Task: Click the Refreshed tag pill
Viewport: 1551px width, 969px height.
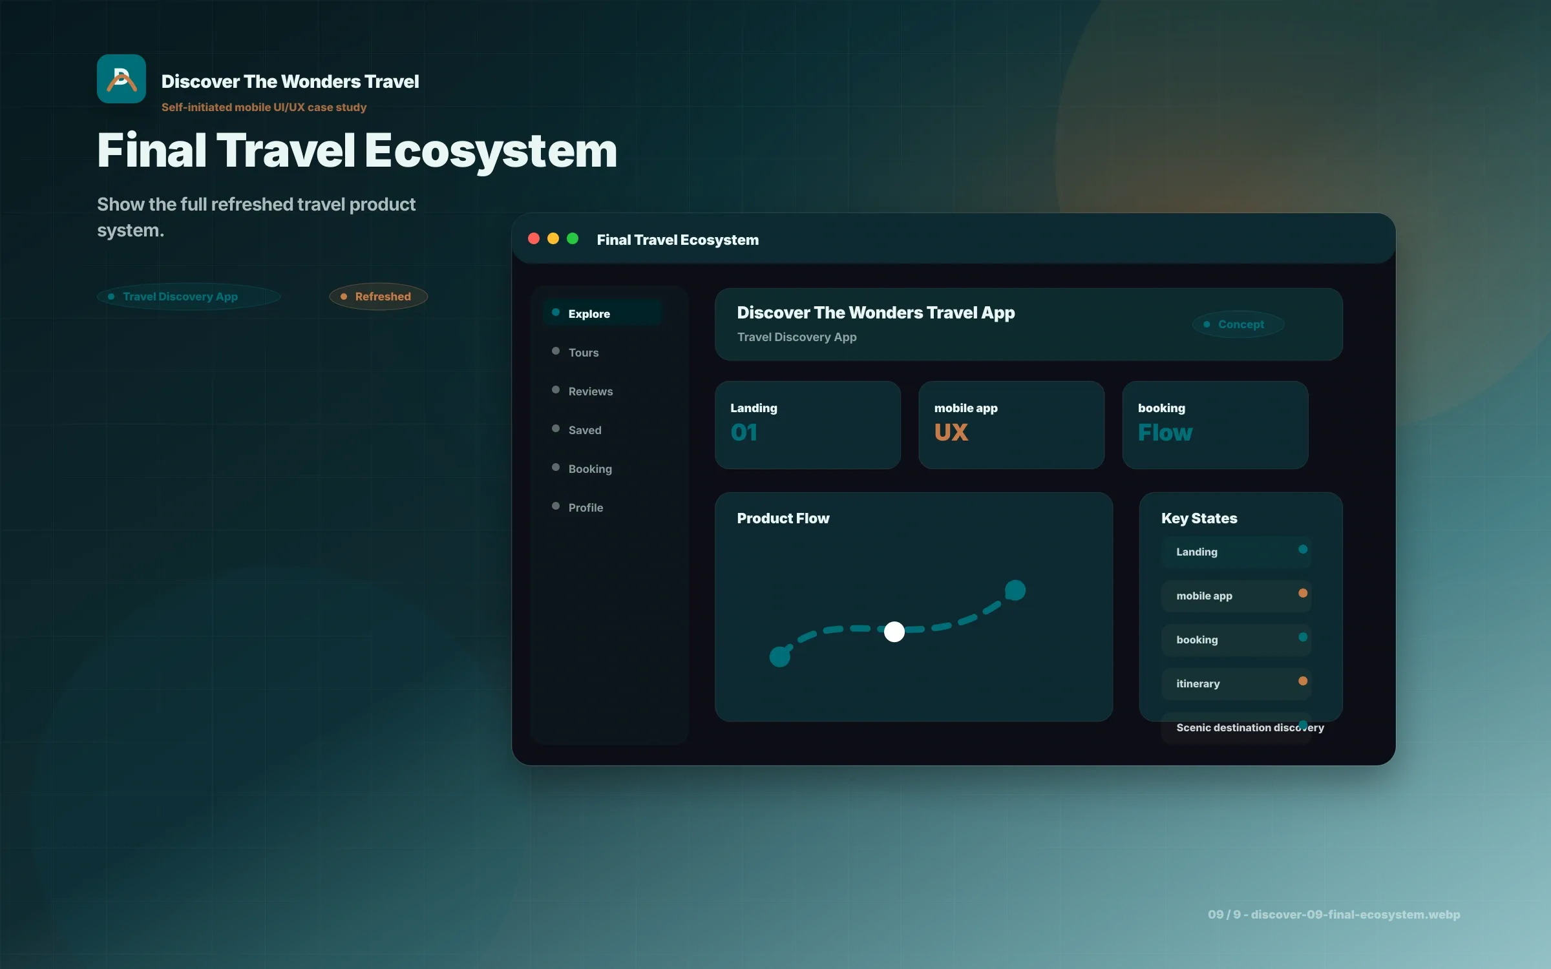Action: tap(379, 297)
